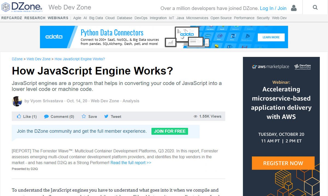Screen dimensions: 328x196
Task: Click the Save label
Action: (93, 117)
